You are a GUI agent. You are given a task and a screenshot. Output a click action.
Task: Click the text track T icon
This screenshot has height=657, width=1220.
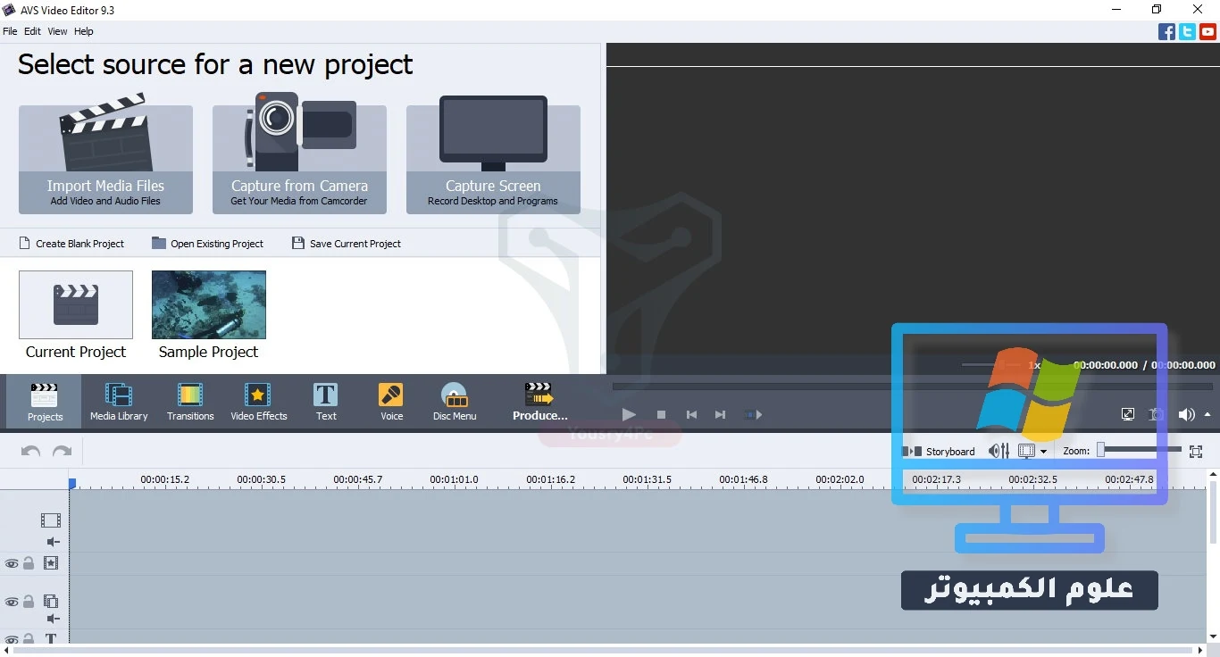pyautogui.click(x=51, y=639)
